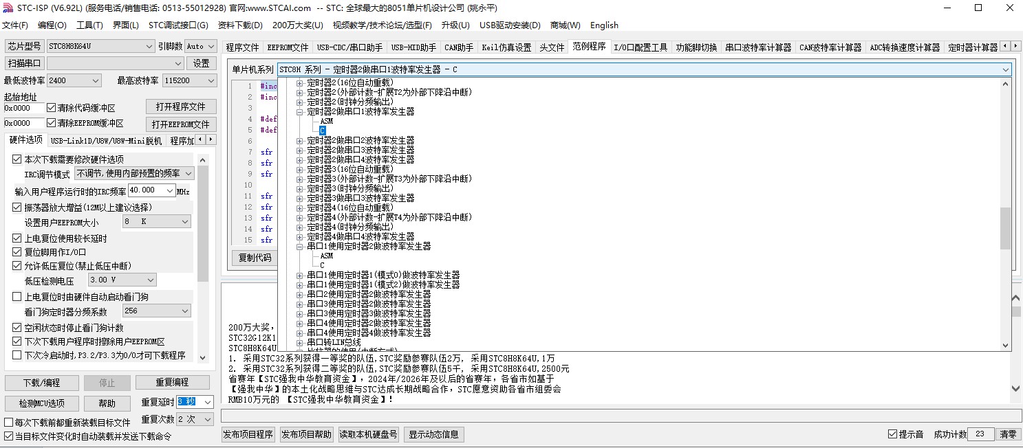Viewport: 1023px width, 448px height.
Task: Click 重复编程 button
Action: (172, 383)
